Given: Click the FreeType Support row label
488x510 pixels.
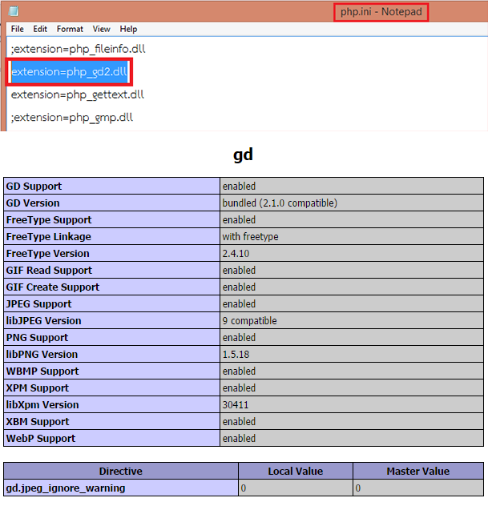Looking at the screenshot, I should 49,220.
